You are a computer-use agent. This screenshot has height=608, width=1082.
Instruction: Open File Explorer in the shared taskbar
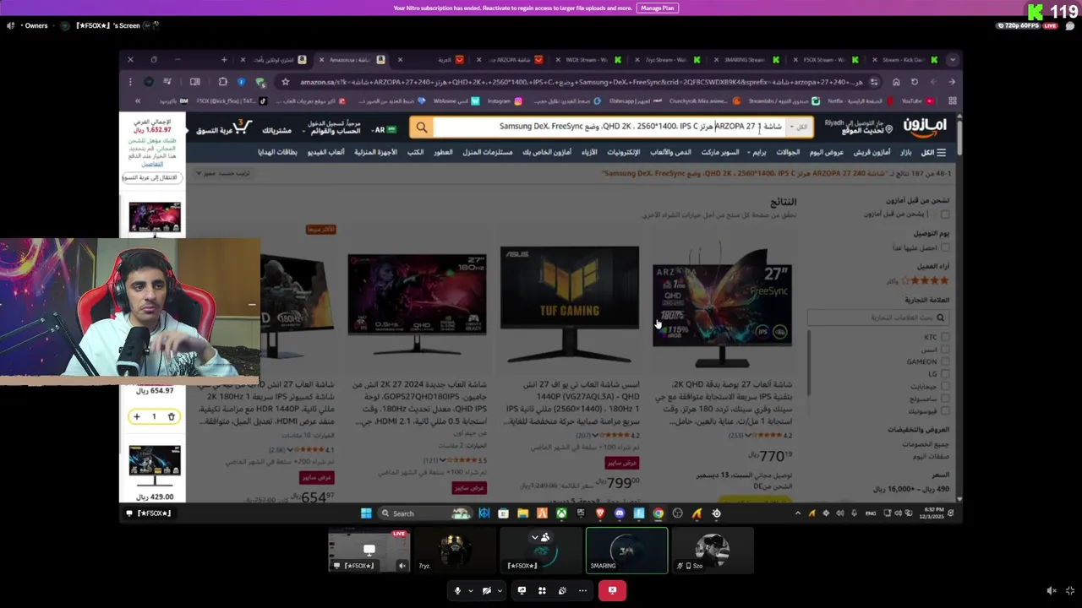522,513
